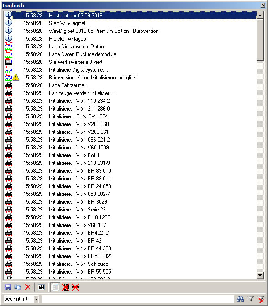
Task: Toggle the grid view button in toolbar
Action: coord(55,287)
